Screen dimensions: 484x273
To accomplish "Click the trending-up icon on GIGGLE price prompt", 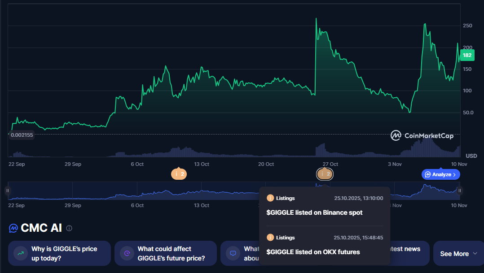I will click(21, 253).
